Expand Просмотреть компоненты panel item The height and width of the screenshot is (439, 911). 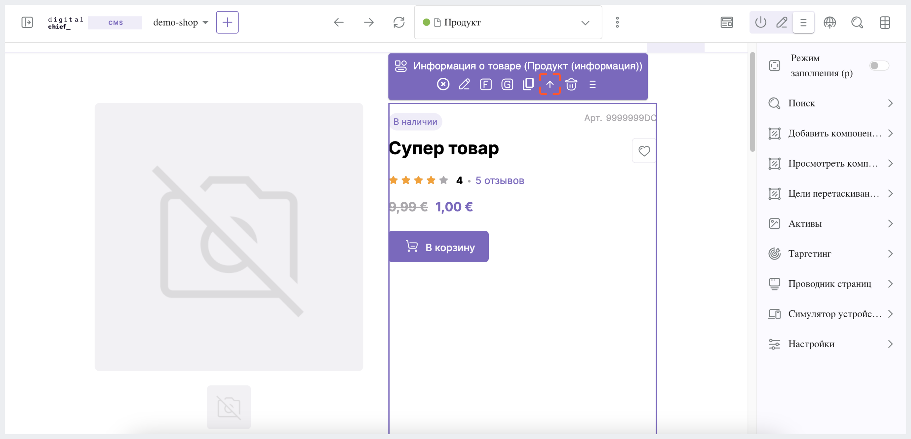[830, 163]
